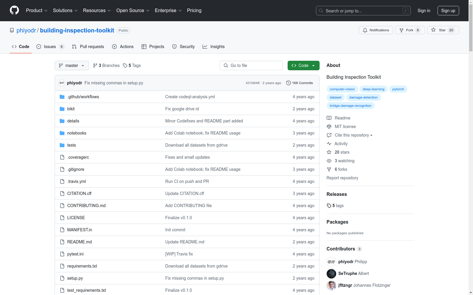Switch to the Issues tab
473x295 pixels.
pyautogui.click(x=50, y=47)
